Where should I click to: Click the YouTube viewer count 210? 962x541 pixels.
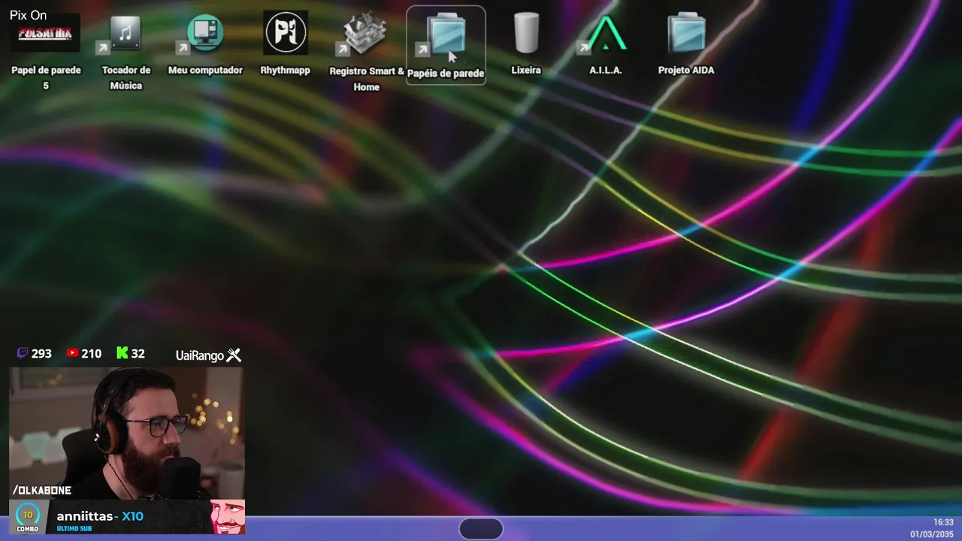click(83, 353)
